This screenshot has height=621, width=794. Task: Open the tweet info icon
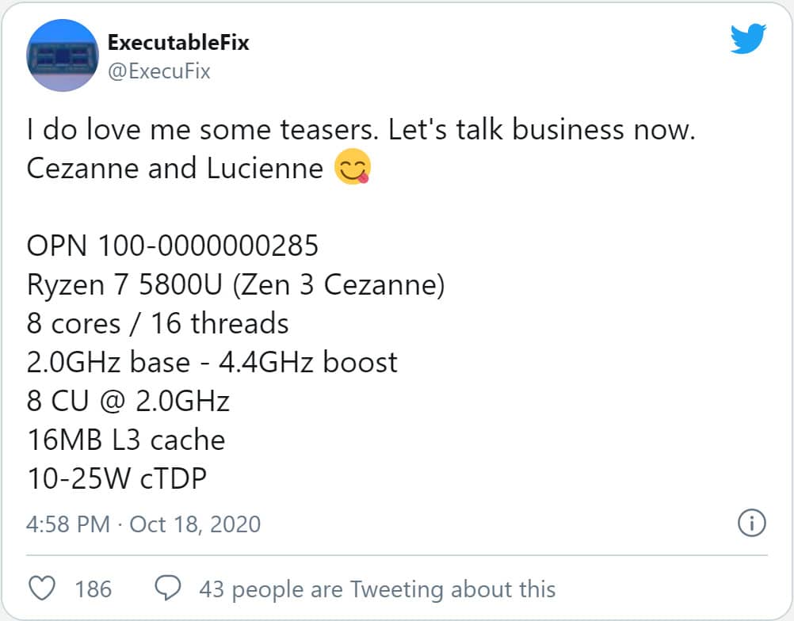(x=751, y=523)
